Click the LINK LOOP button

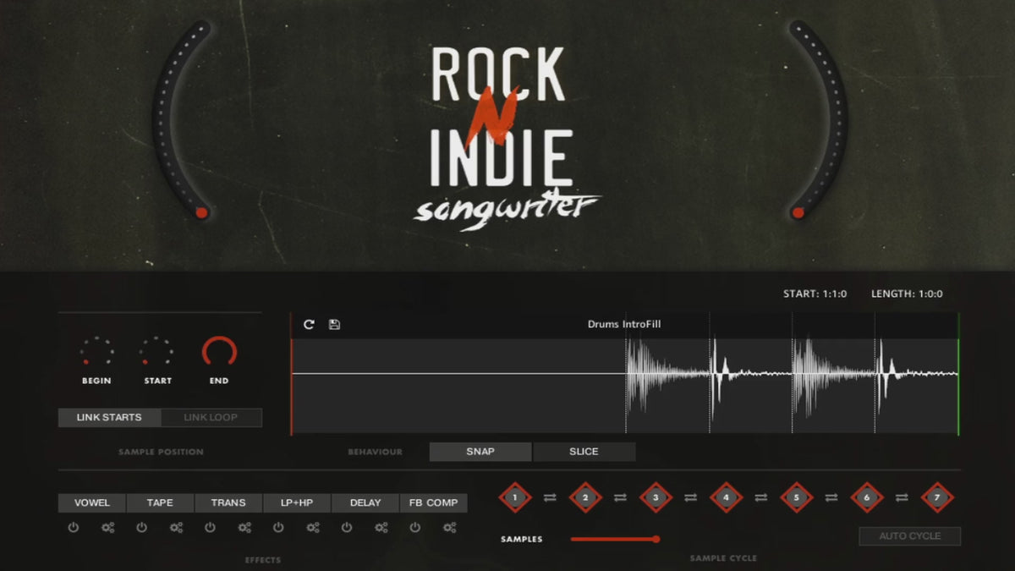coord(211,417)
